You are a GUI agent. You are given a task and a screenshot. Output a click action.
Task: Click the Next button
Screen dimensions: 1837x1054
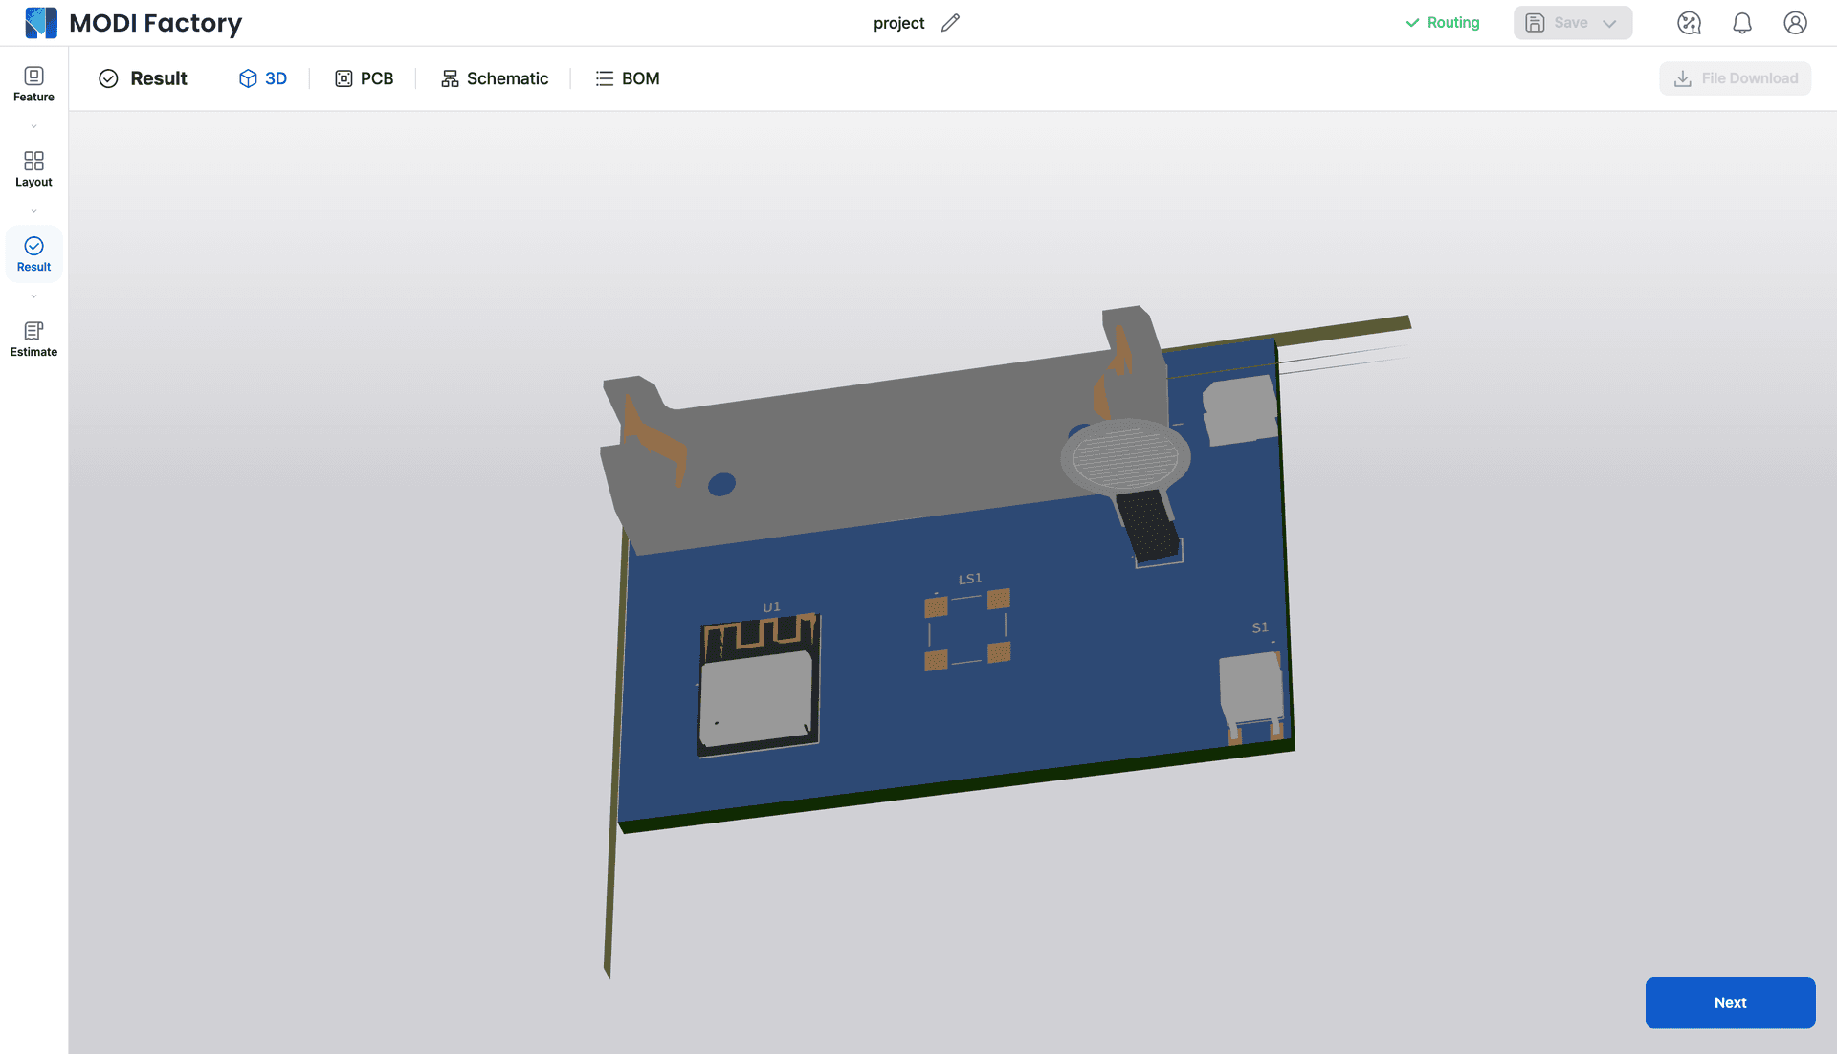coord(1730,1002)
